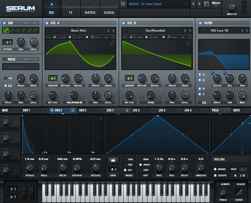Toggle the FILTER power switch

coord(200,23)
